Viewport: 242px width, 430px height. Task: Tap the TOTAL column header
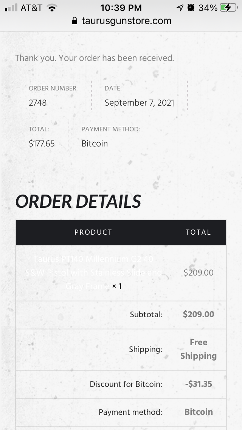pyautogui.click(x=199, y=232)
